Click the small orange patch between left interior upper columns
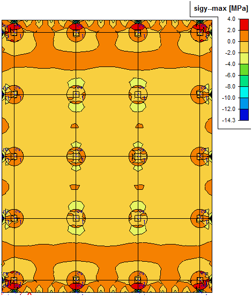Viewport: 252px width, 296px height. pos(75,126)
